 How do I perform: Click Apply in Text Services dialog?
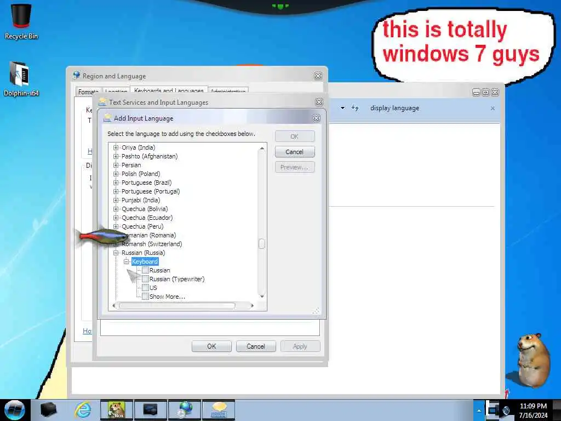(x=300, y=346)
